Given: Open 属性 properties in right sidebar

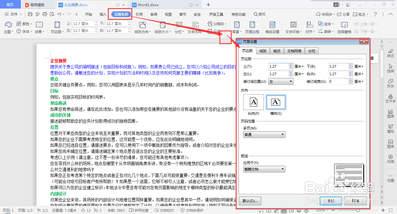Looking at the screenshot, I should click(391, 128).
